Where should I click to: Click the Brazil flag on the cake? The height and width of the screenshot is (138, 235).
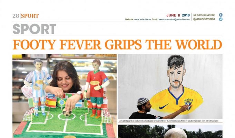pyautogui.click(x=61, y=102)
